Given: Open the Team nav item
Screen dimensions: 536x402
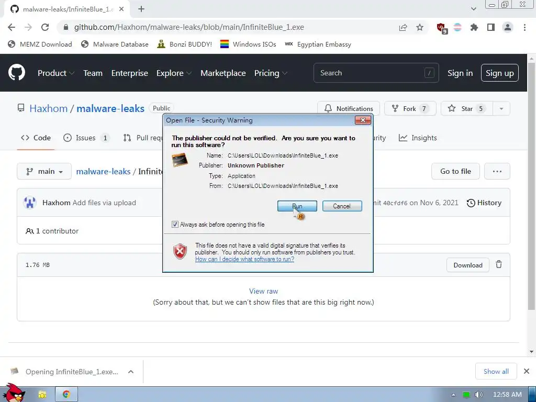Looking at the screenshot, I should coord(93,73).
